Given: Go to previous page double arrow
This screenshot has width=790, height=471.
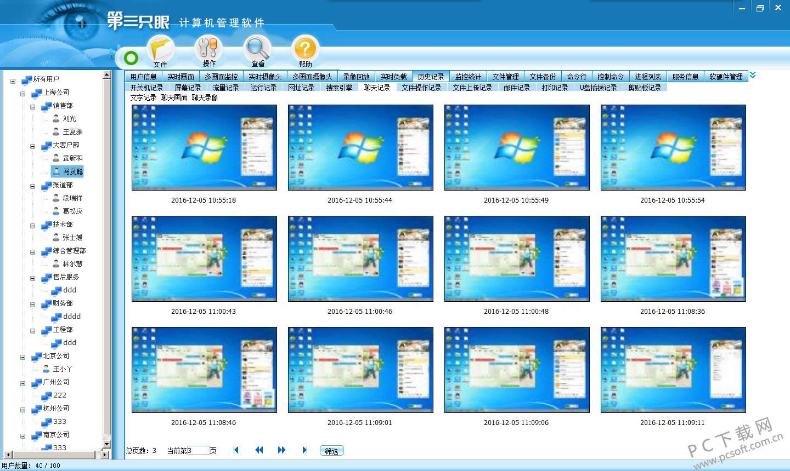Looking at the screenshot, I should (259, 450).
